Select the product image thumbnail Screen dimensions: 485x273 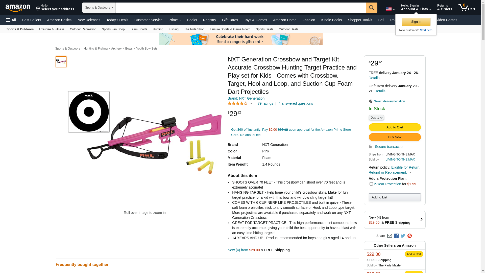61,62
